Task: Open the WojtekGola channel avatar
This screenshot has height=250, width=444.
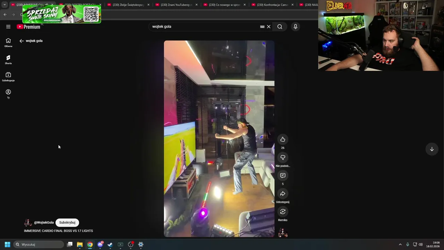Action: tap(28, 223)
